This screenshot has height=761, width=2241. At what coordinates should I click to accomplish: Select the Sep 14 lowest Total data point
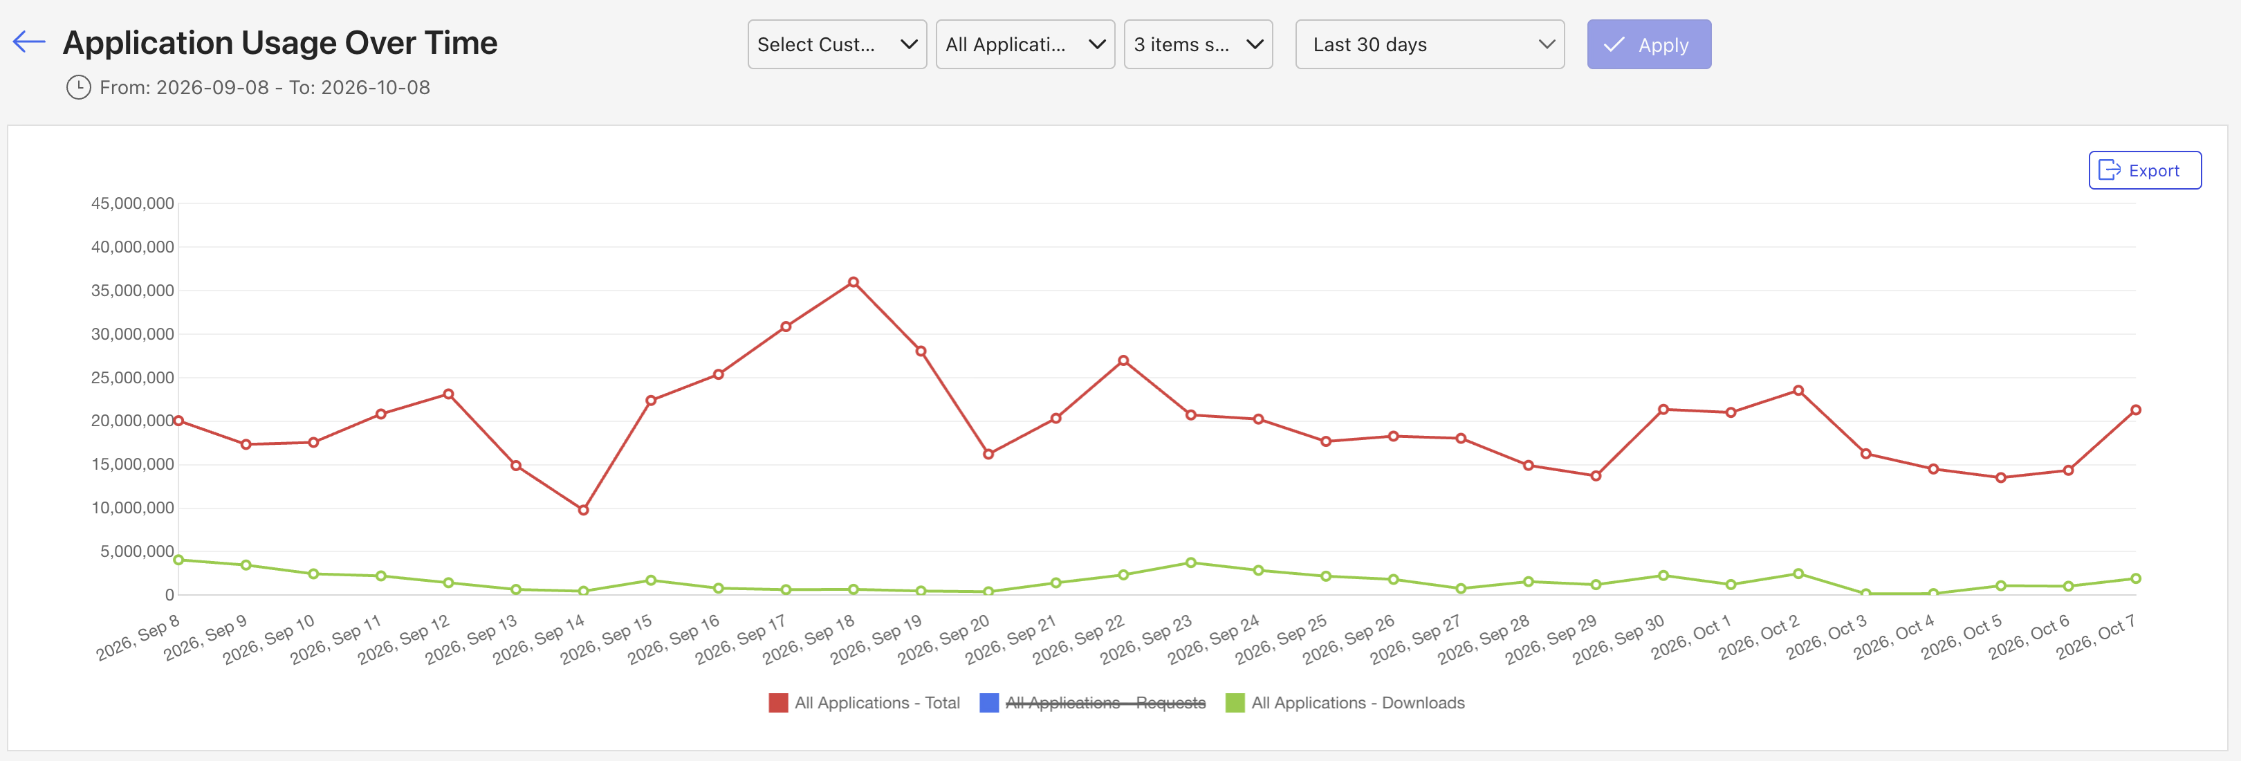(584, 510)
